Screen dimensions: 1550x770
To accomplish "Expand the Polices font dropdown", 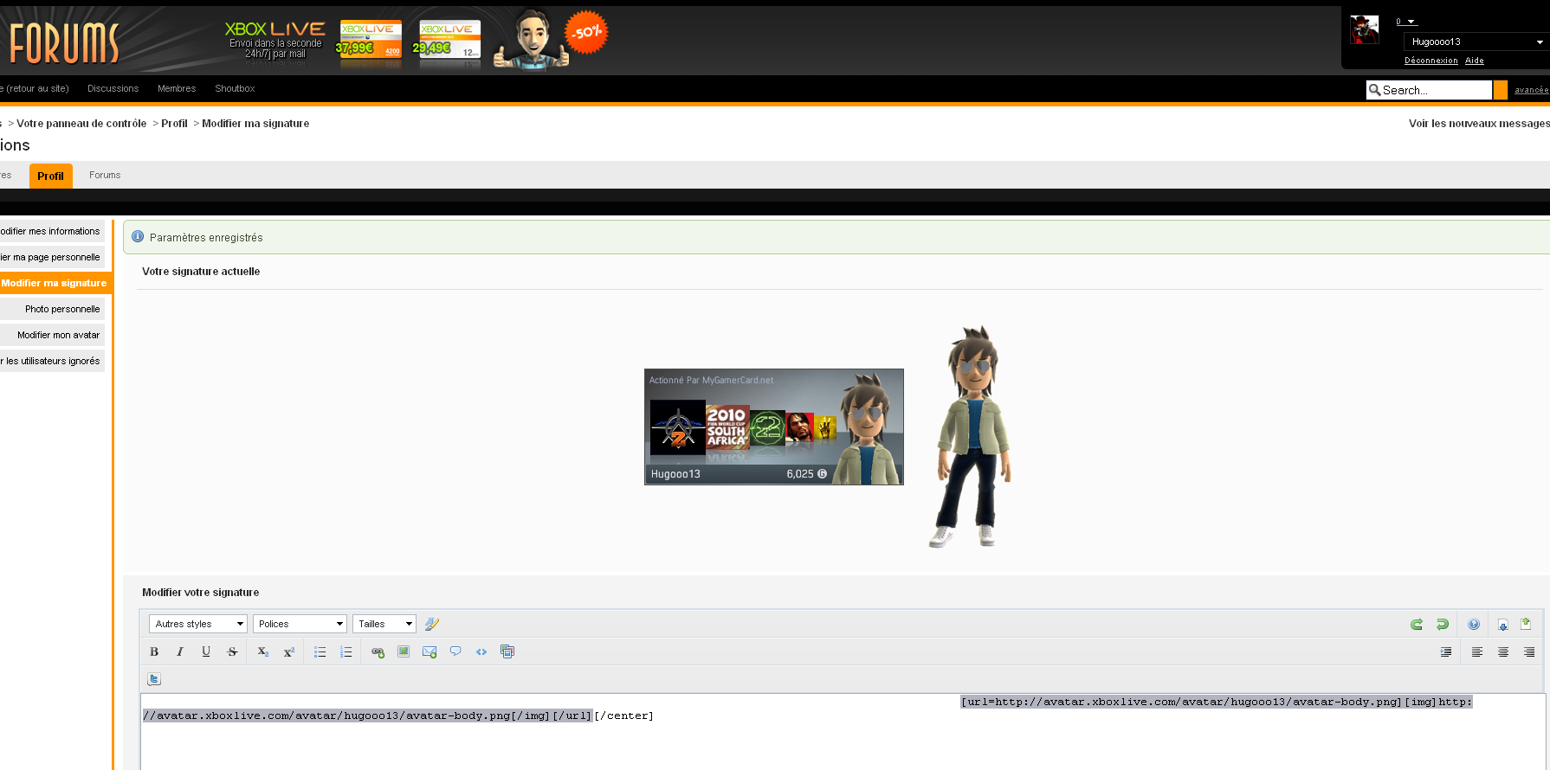I will [300, 624].
